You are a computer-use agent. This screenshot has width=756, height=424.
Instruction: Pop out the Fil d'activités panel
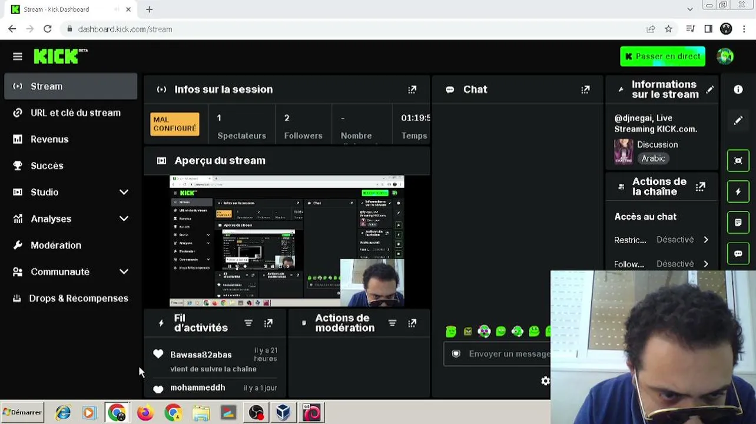click(x=268, y=323)
